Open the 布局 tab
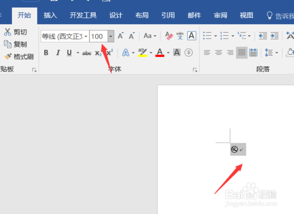 [x=142, y=15]
